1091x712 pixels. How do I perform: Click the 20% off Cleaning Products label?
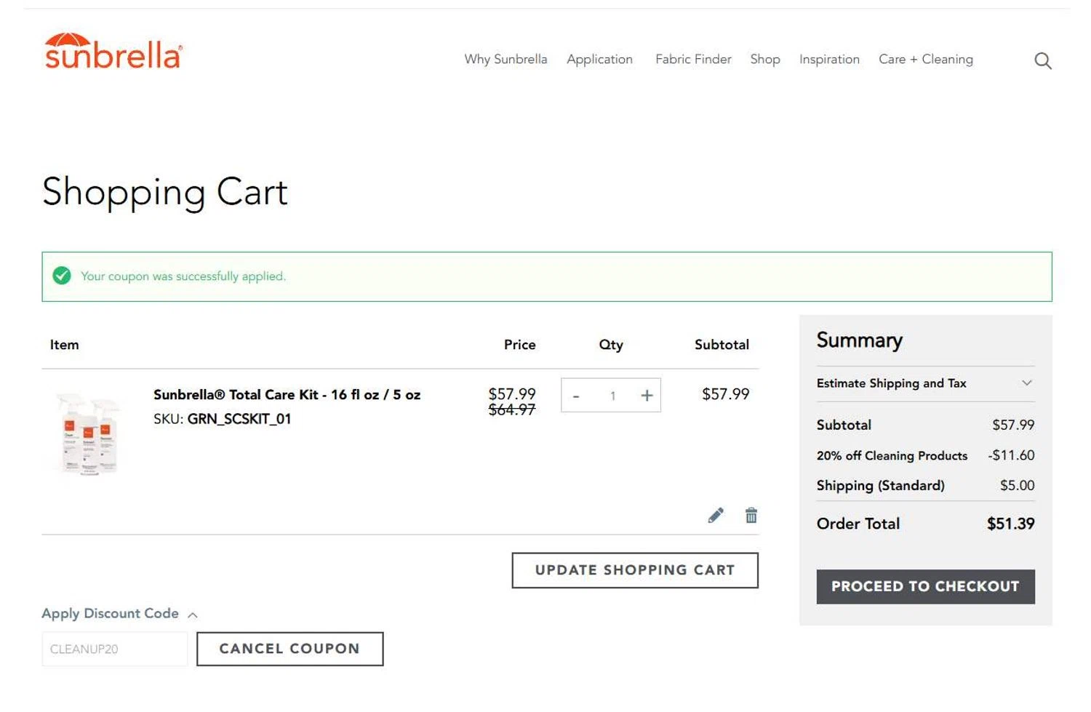click(892, 455)
